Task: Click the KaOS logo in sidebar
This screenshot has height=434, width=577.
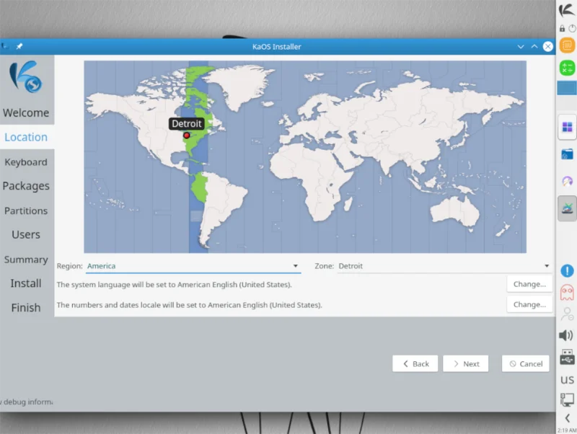Action: (x=26, y=76)
